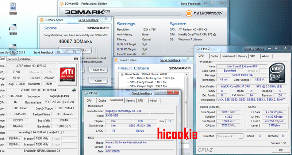Click Send Feedback in right CPU-Z title bar

[x=254, y=49]
